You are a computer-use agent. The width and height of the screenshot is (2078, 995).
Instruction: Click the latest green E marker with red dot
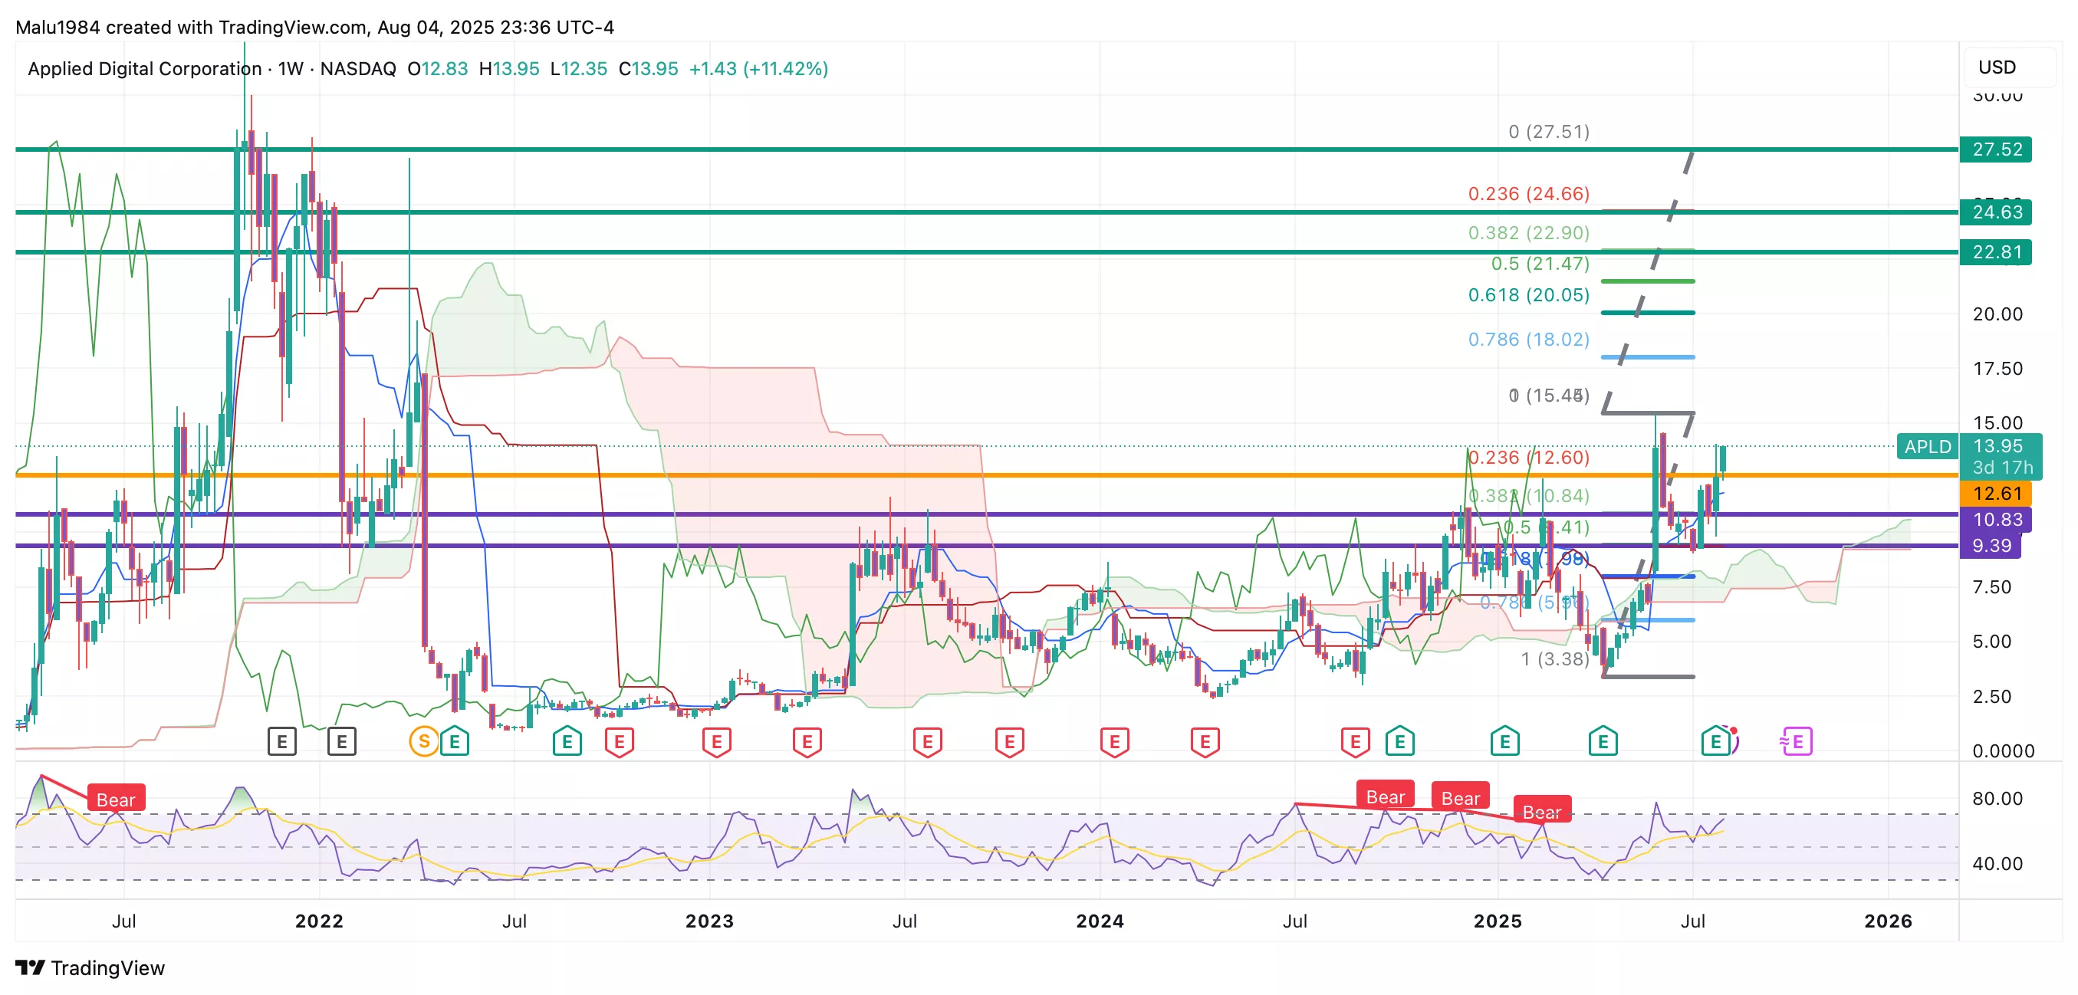point(1717,741)
